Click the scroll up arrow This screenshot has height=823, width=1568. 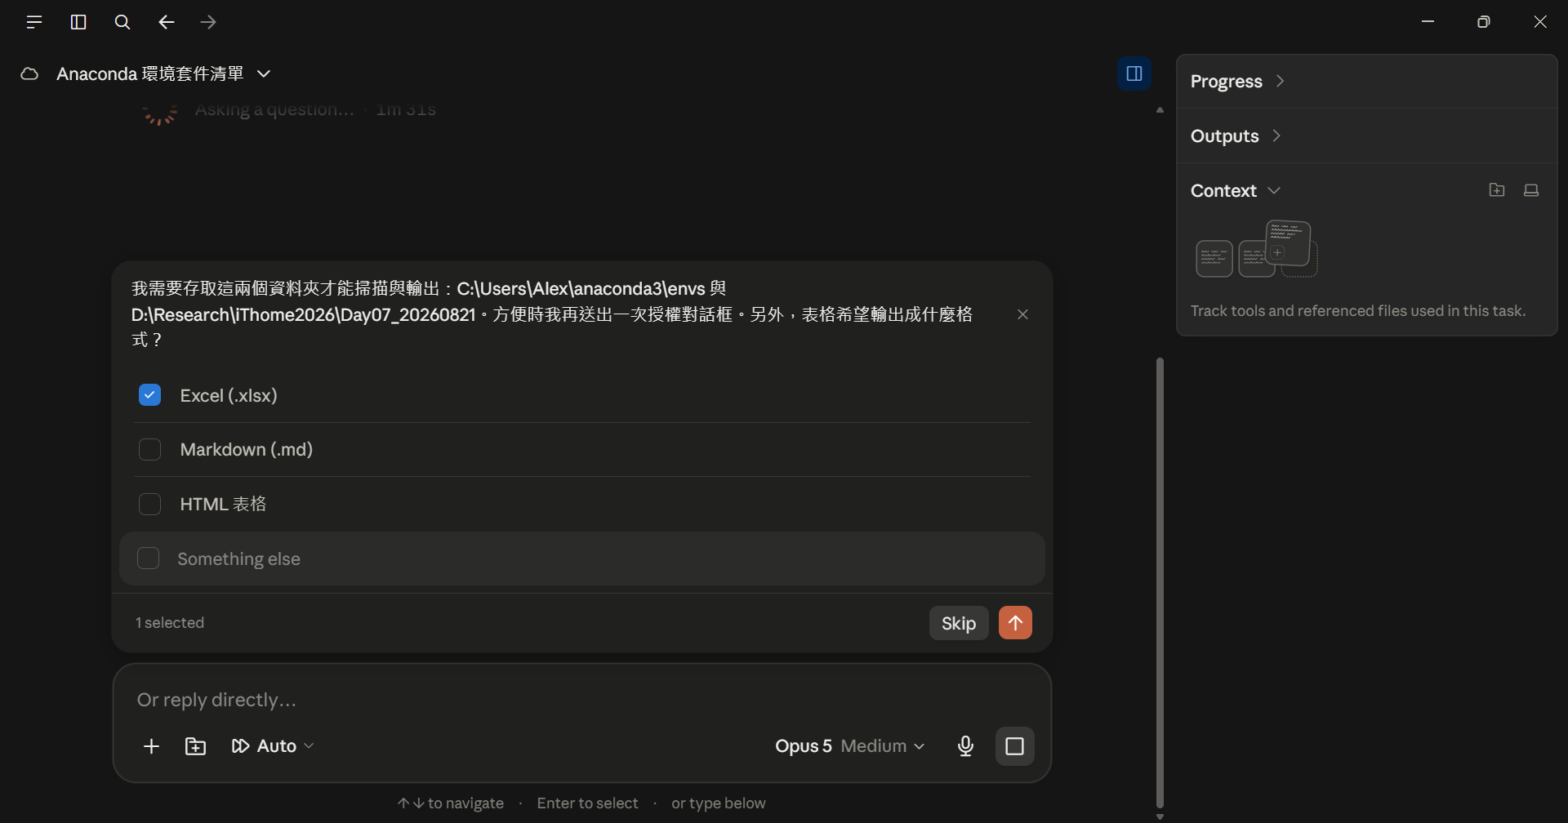pos(1160,109)
